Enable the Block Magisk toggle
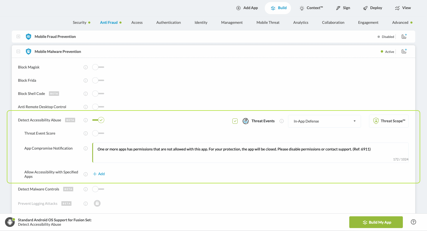 point(98,67)
